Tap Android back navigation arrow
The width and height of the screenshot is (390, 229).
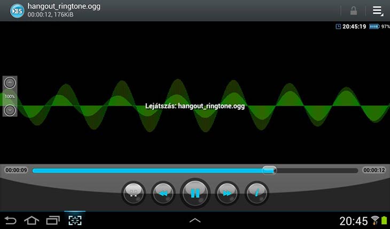[x=10, y=220]
